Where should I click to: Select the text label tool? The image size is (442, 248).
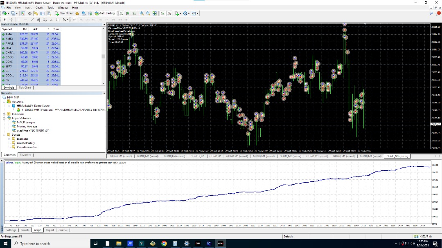pyautogui.click(x=51, y=20)
